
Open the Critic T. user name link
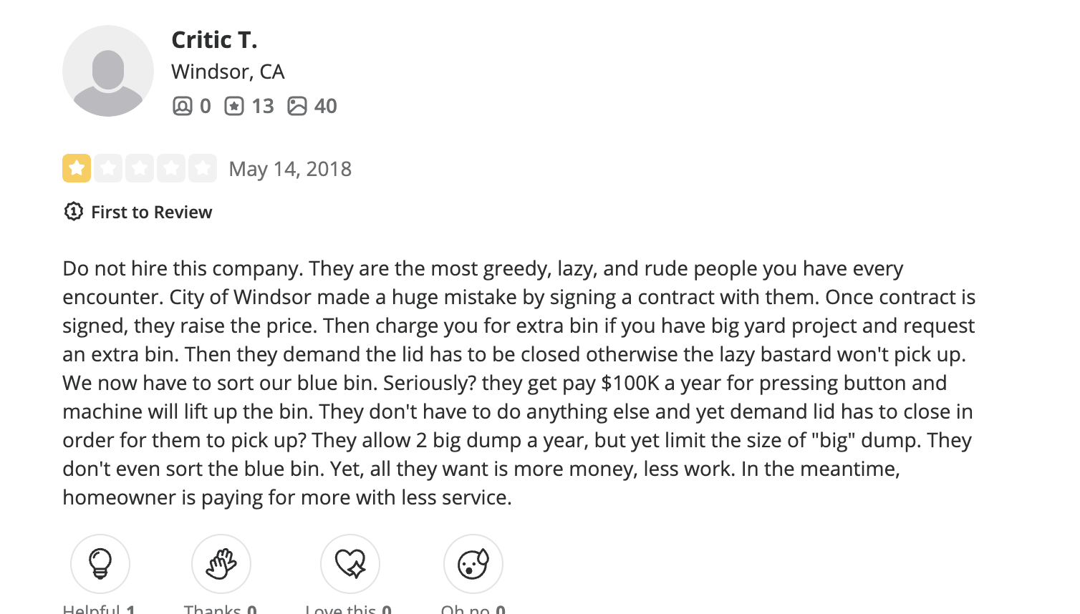click(x=214, y=40)
